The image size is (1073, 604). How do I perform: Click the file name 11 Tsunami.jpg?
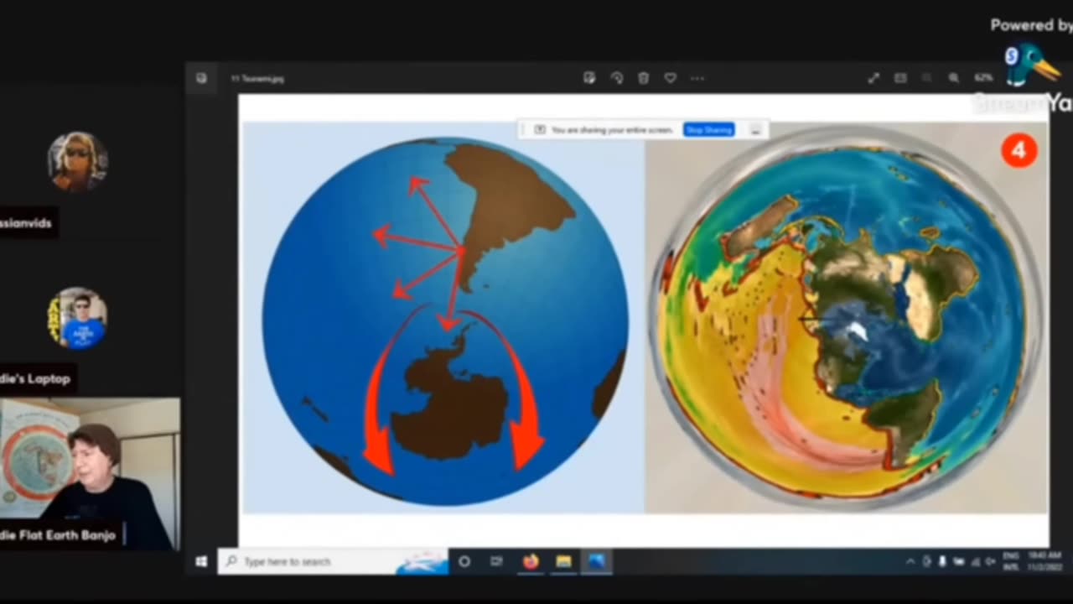click(x=257, y=79)
